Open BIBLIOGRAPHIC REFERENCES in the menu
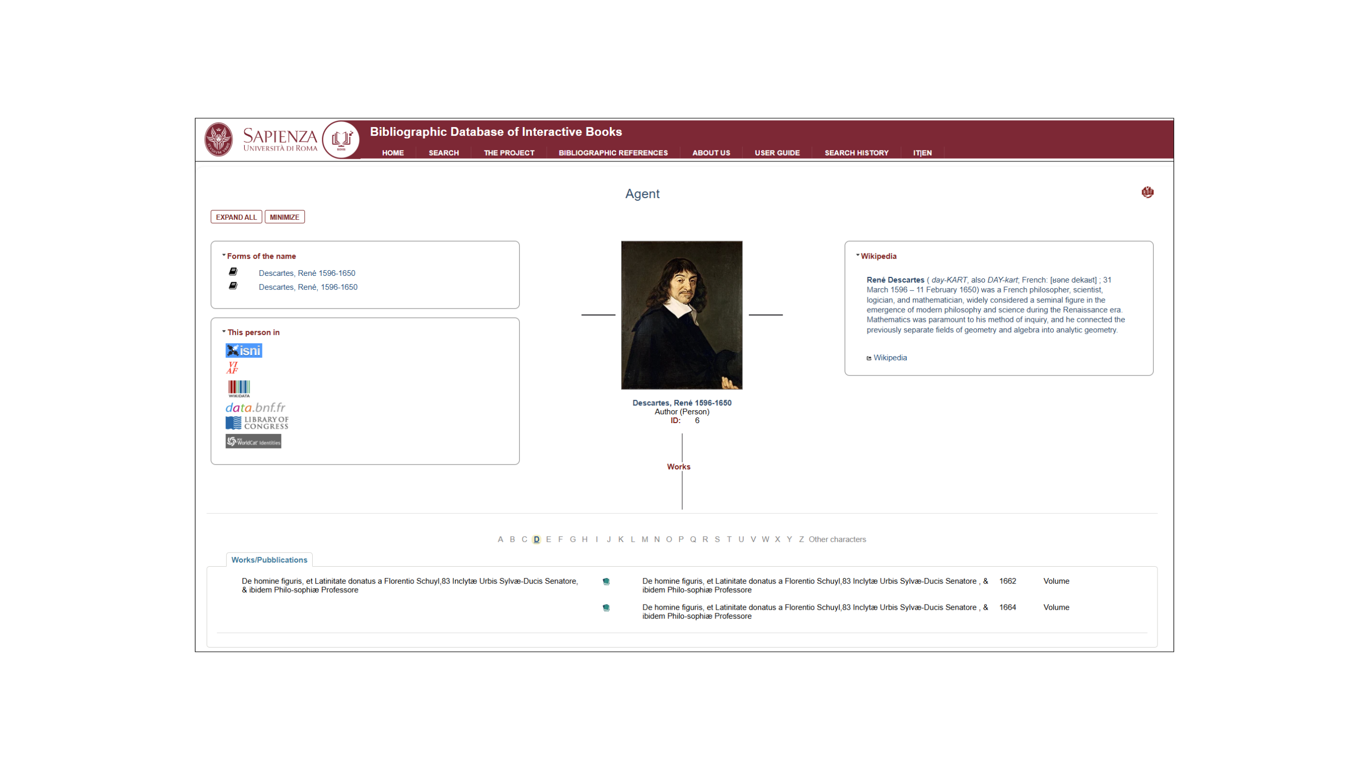This screenshot has width=1369, height=770. point(613,153)
